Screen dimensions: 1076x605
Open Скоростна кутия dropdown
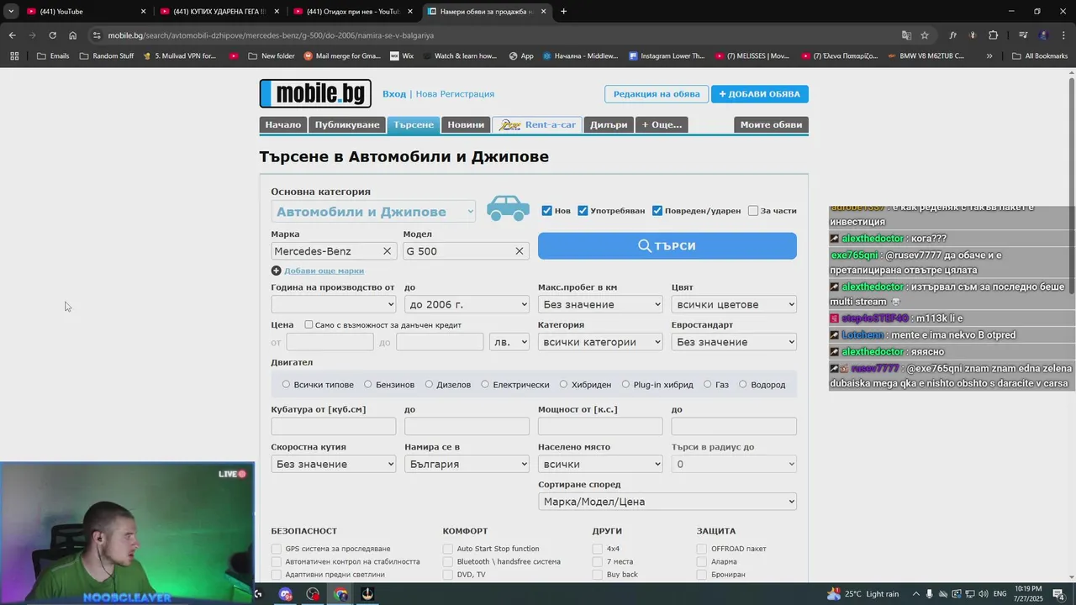[x=333, y=464]
